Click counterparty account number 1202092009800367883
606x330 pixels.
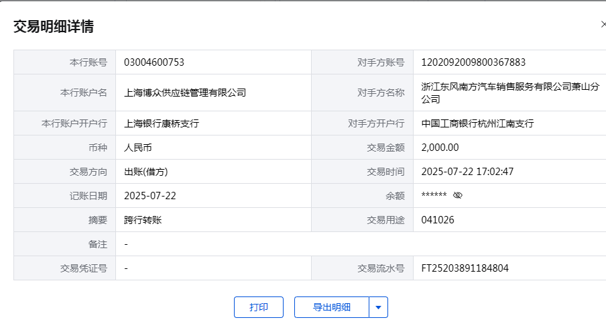point(473,62)
